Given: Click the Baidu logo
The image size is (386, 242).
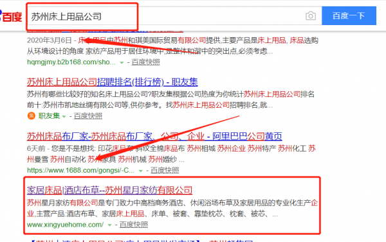Looking at the screenshot, I should tap(11, 16).
